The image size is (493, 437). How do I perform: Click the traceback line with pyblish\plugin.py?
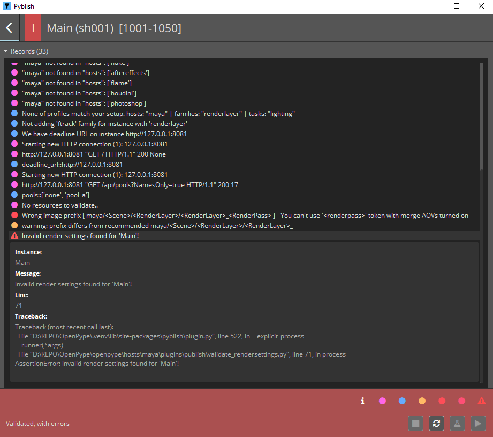coord(161,336)
